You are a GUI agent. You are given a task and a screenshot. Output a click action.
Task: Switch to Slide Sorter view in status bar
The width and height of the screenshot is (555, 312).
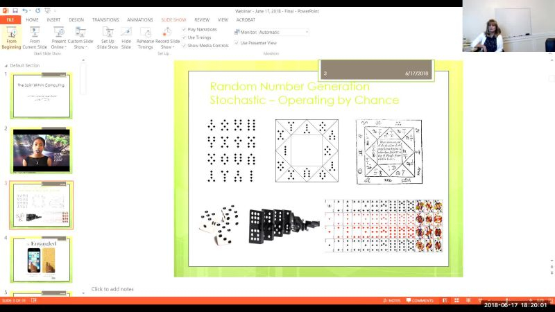458,301
